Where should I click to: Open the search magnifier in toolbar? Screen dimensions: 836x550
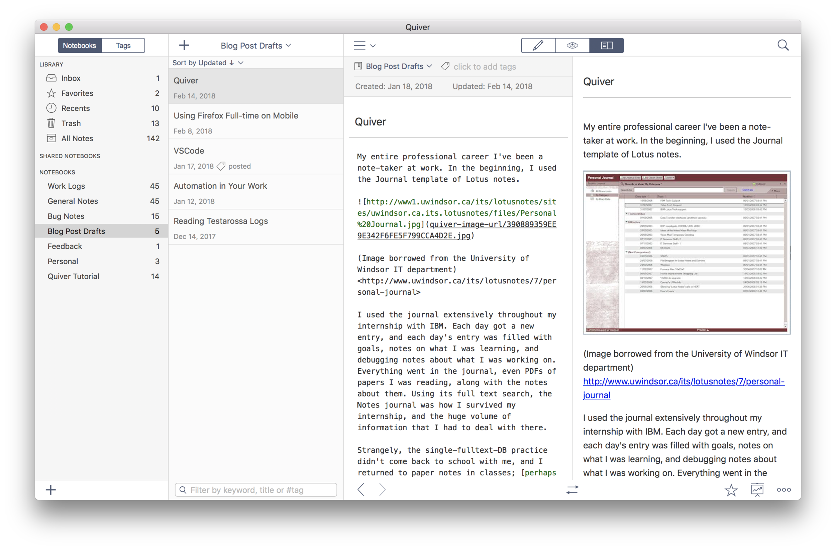tap(782, 45)
